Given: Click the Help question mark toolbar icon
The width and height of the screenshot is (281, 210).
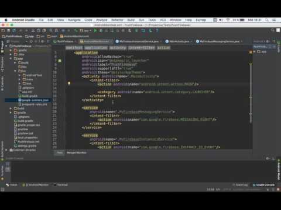Looking at the screenshot, I should 157,30.
